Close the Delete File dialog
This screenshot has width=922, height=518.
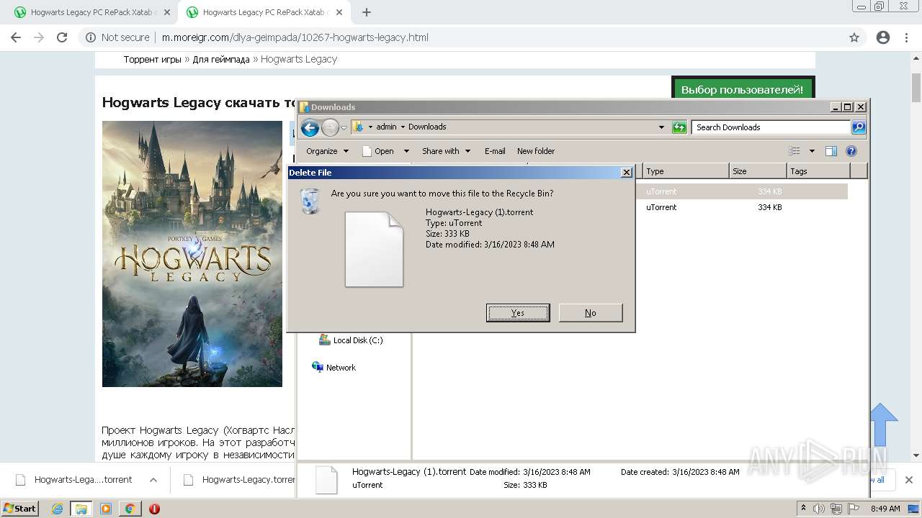point(627,172)
